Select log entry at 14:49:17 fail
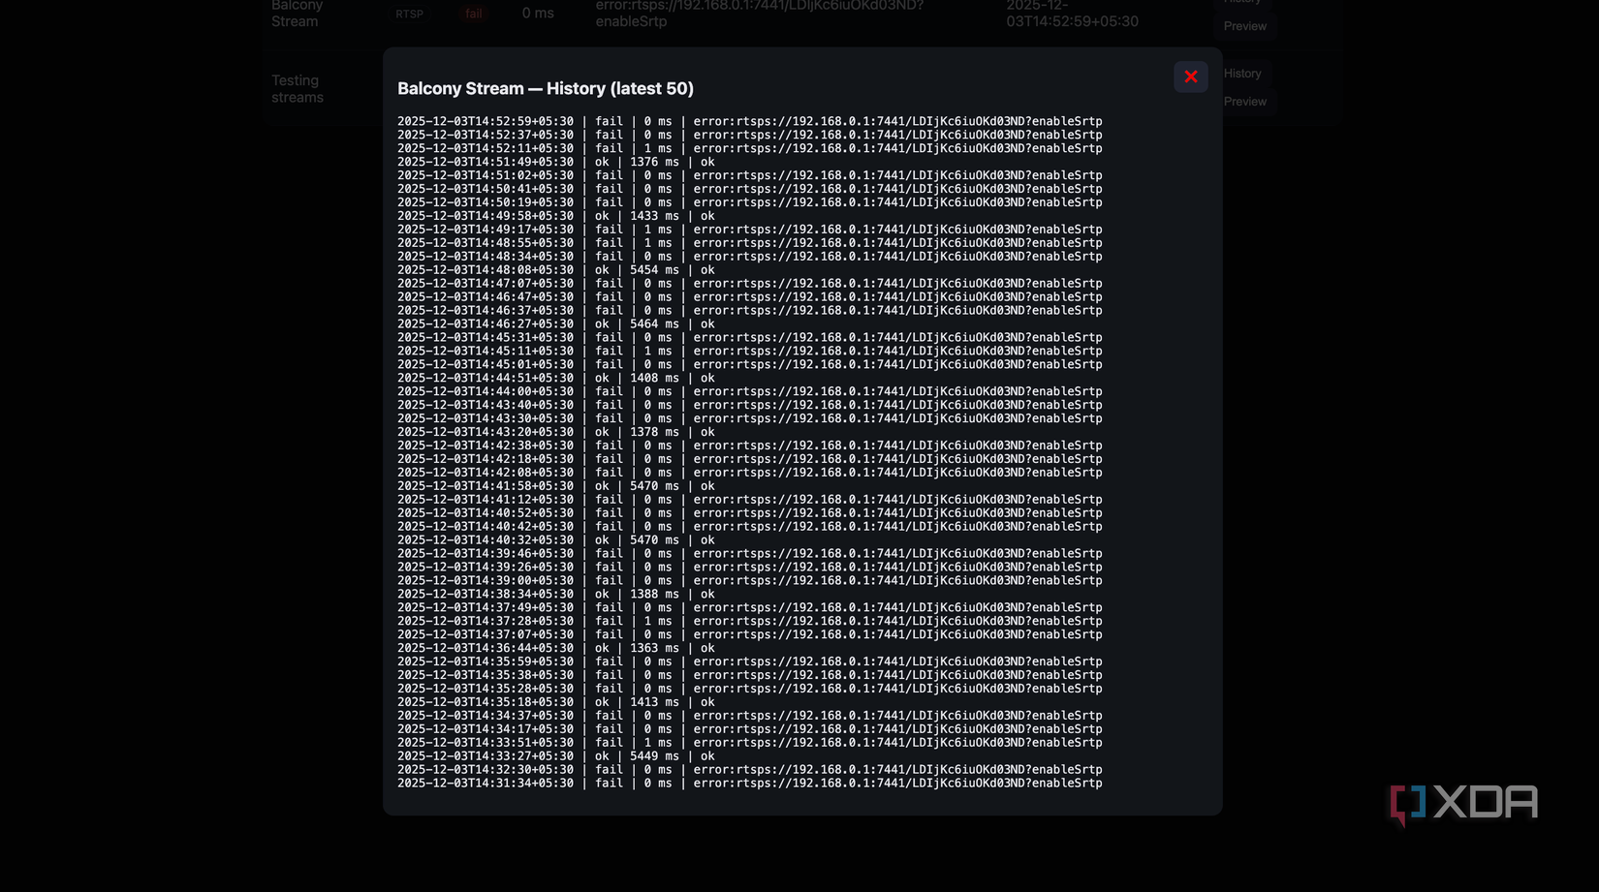 749,230
